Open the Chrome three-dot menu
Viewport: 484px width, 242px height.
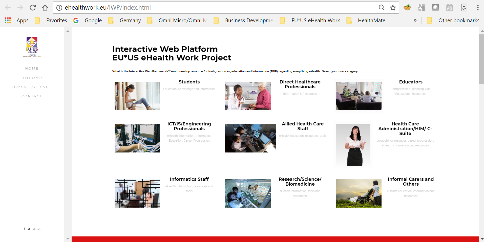478,8
